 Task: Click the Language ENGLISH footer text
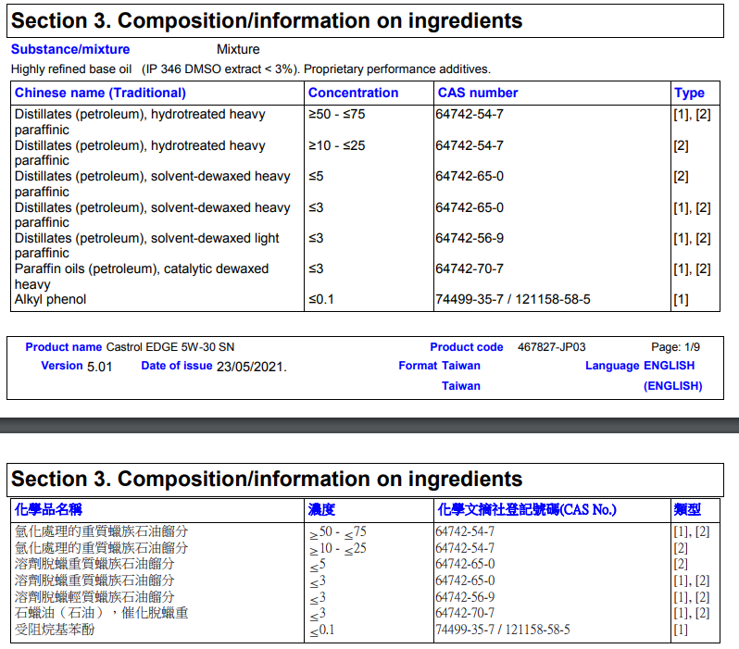pos(639,366)
